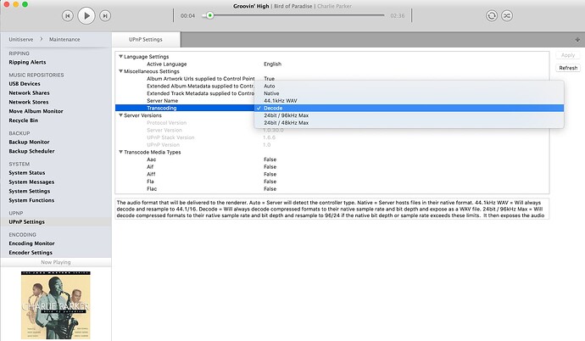Select Active Language setting row

tap(332, 64)
